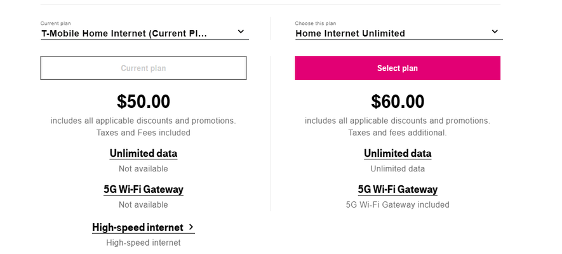Click the small 'Choose this plan' field label
The image size is (562, 254).
click(x=316, y=23)
